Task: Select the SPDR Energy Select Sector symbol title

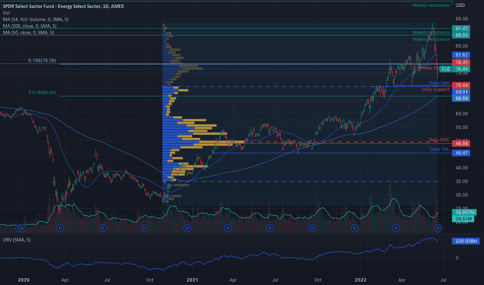Action: [63, 6]
